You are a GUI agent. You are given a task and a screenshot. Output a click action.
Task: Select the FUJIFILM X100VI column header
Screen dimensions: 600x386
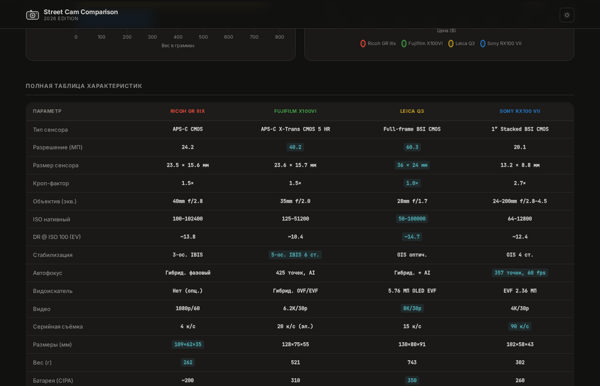point(295,111)
